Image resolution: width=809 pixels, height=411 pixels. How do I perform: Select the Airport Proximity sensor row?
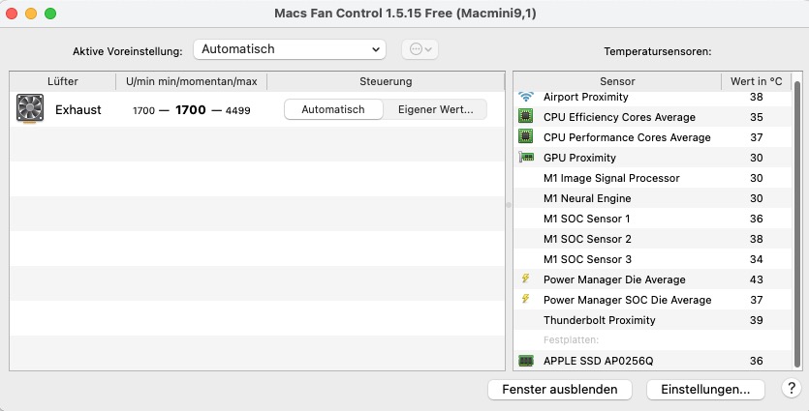click(x=652, y=97)
